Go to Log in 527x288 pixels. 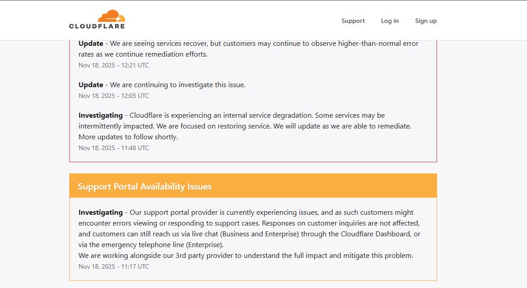tap(389, 21)
